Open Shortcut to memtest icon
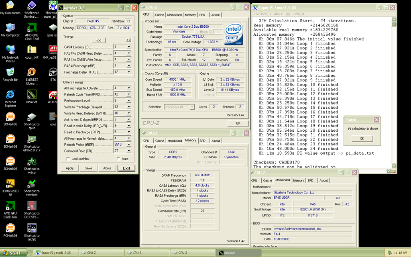 coord(32,188)
